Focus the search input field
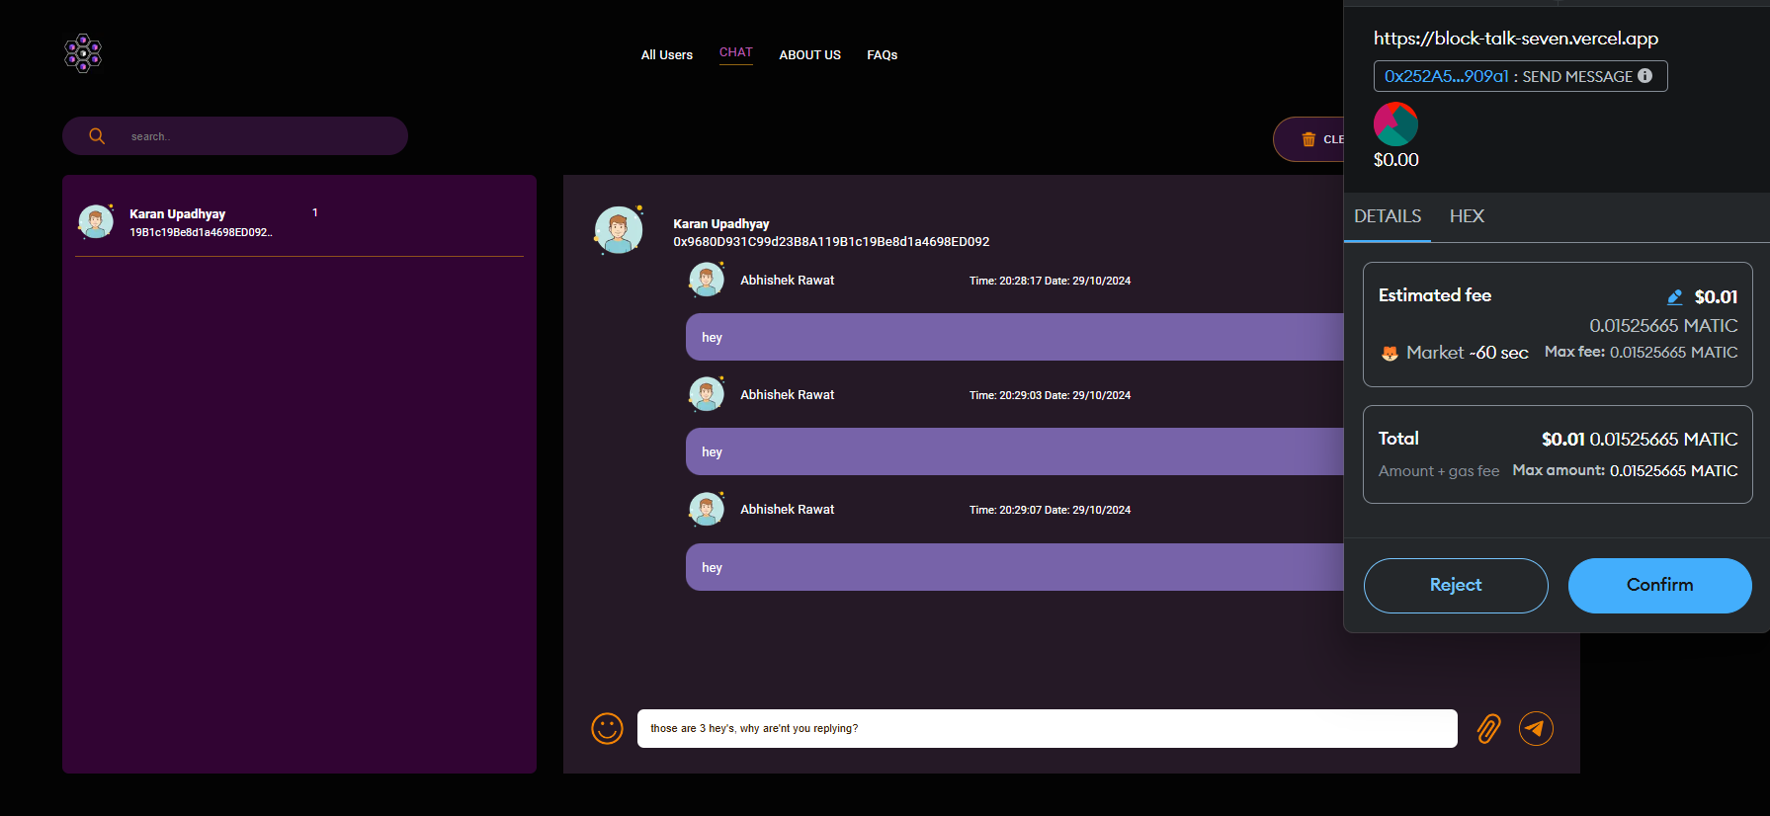The image size is (1770, 816). click(x=257, y=136)
